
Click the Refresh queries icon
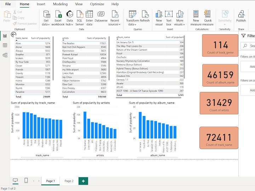(144, 14)
